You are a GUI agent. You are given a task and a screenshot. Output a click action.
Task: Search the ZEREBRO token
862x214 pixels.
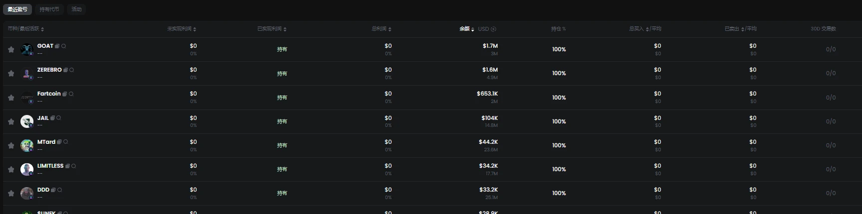72,70
